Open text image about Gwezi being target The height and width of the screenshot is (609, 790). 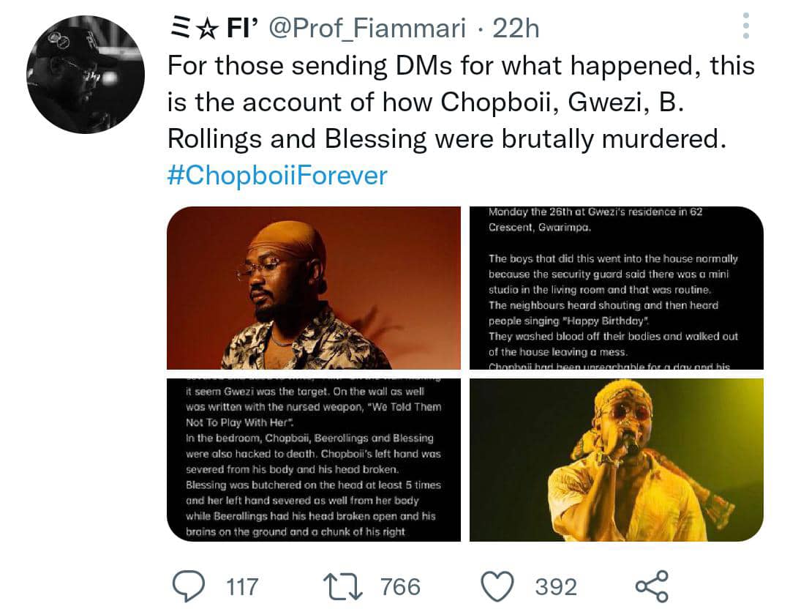click(314, 460)
